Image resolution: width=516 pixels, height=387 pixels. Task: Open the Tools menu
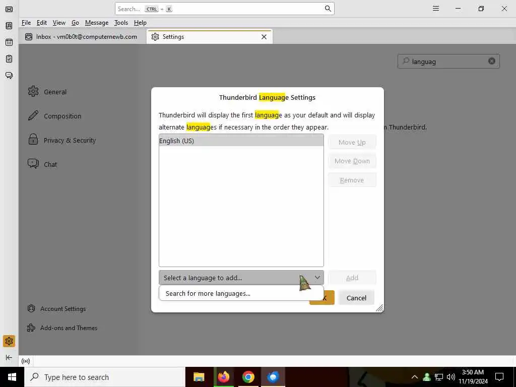click(x=121, y=23)
